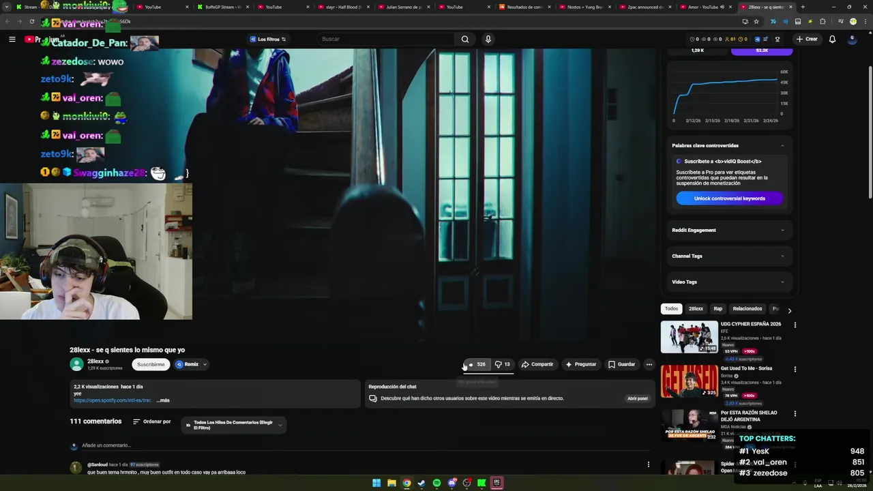Reload the page
Screen dimensions: 873x491
tap(31, 21)
